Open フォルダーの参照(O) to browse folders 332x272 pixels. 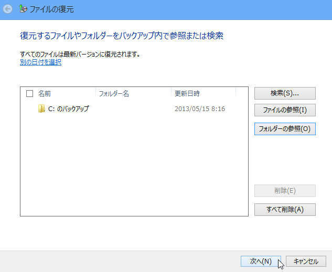click(285, 129)
